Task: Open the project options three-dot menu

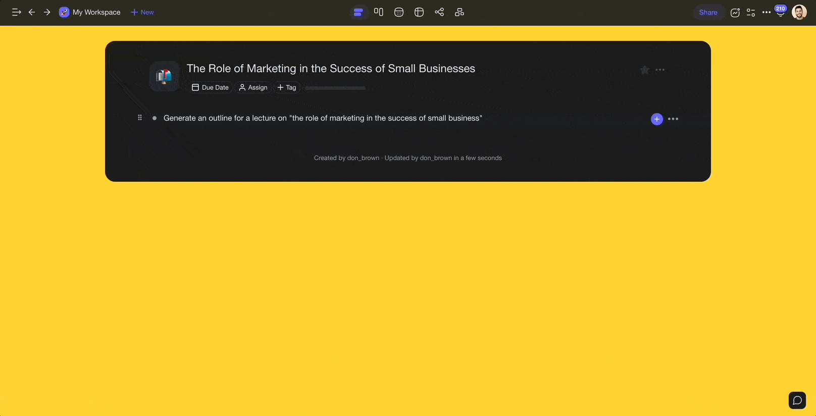Action: click(x=660, y=70)
